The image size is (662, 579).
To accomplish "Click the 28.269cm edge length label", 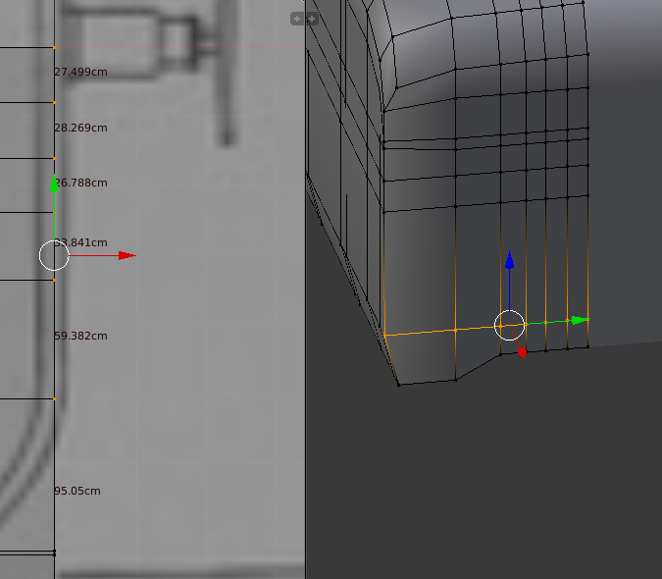I will (80, 128).
